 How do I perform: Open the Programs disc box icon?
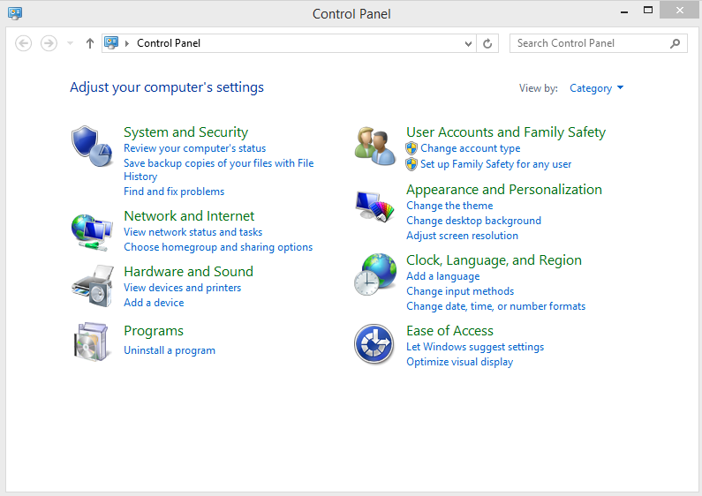click(91, 342)
